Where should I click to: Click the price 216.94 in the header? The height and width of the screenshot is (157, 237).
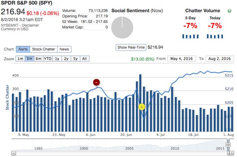[x=13, y=12]
